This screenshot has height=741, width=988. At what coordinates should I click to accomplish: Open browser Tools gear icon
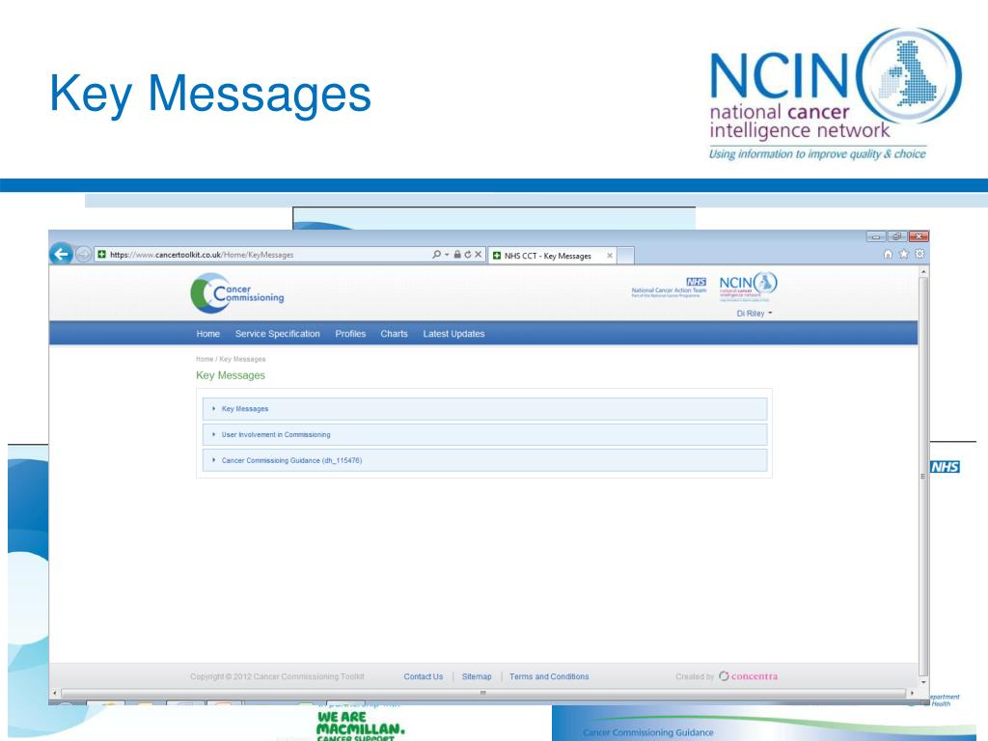pos(919,254)
